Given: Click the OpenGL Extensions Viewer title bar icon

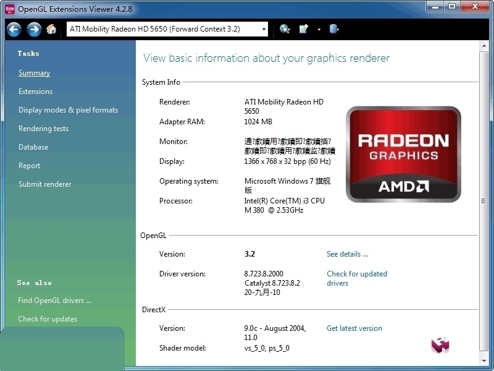Looking at the screenshot, I should 10,9.
